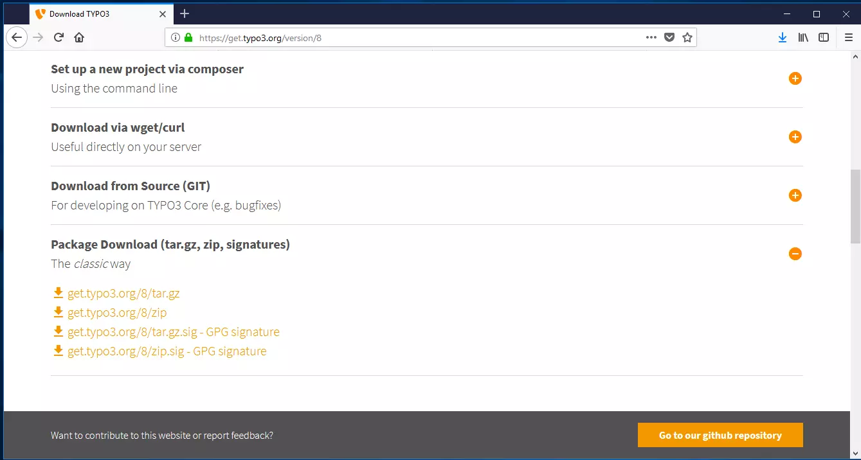Image resolution: width=861 pixels, height=460 pixels.
Task: Minimize the Firefox window
Action: tap(786, 13)
